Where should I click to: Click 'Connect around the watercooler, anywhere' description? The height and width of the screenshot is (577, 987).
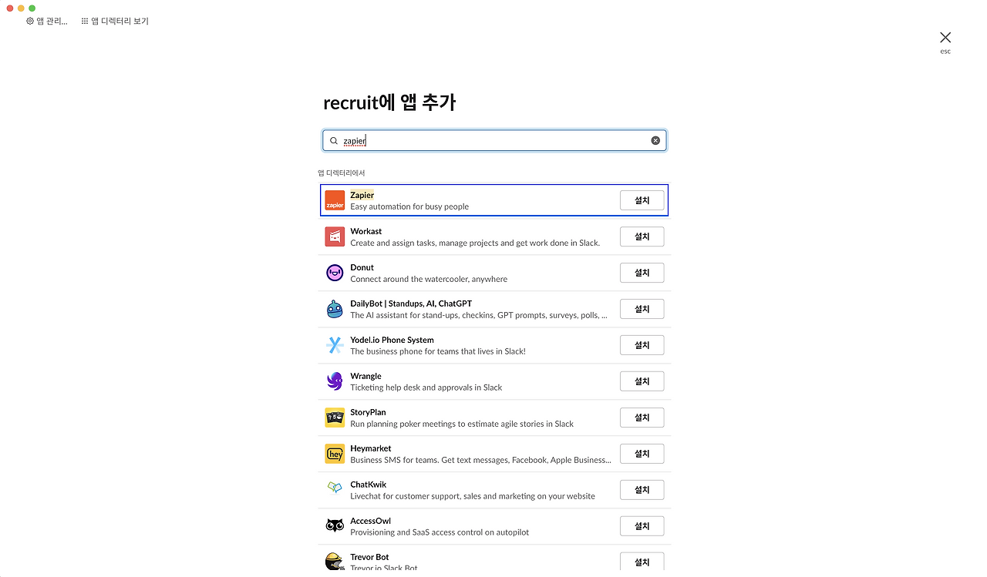pos(429,279)
